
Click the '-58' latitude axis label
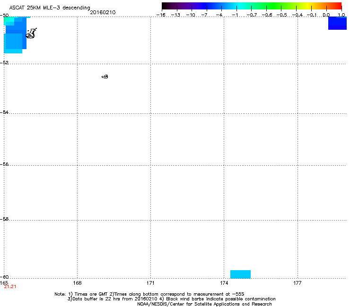click(x=4, y=219)
